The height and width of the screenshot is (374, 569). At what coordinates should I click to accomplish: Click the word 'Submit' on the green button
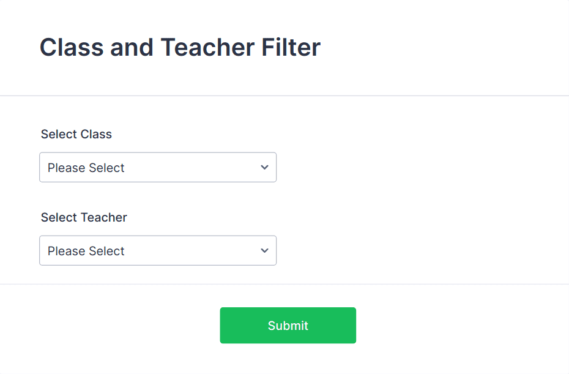click(x=288, y=326)
